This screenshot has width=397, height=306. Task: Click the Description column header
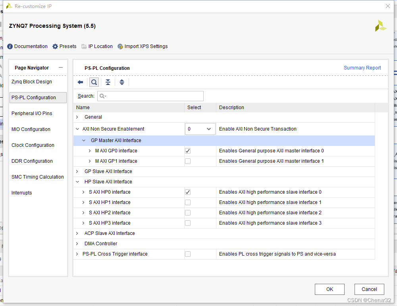pyautogui.click(x=295, y=107)
